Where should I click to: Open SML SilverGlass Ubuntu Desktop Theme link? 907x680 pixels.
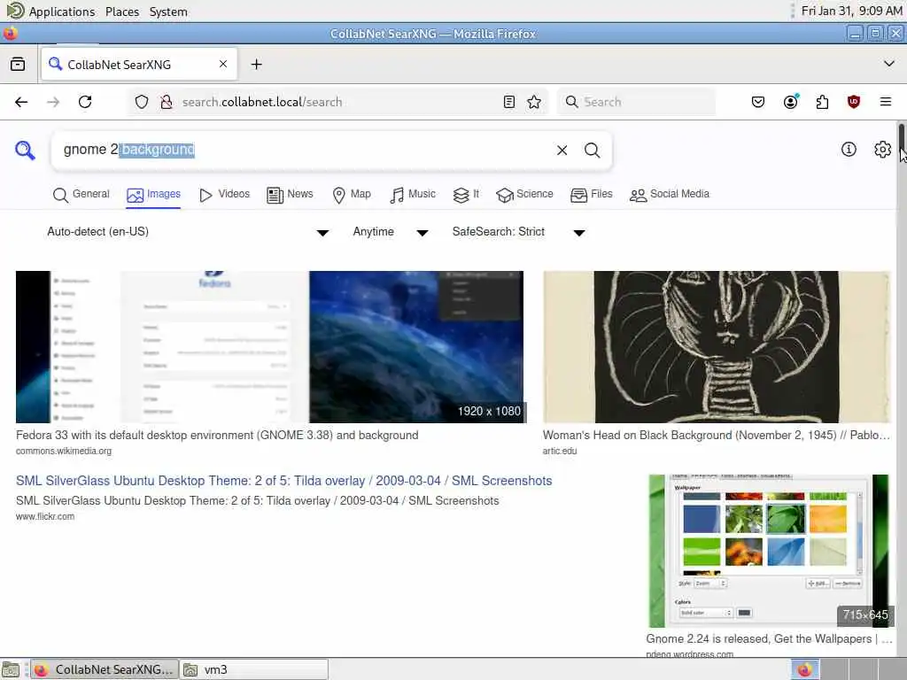[284, 481]
